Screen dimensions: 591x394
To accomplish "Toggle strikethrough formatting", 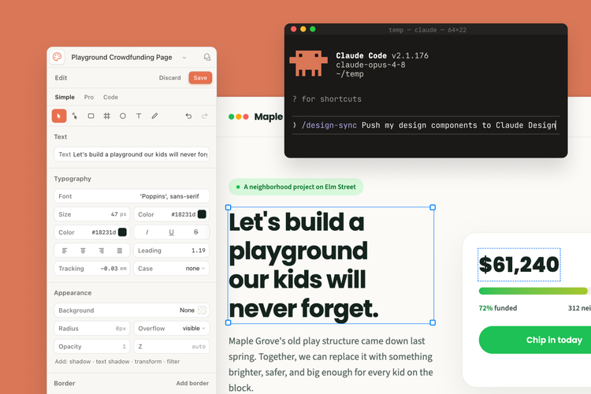I will coord(196,232).
